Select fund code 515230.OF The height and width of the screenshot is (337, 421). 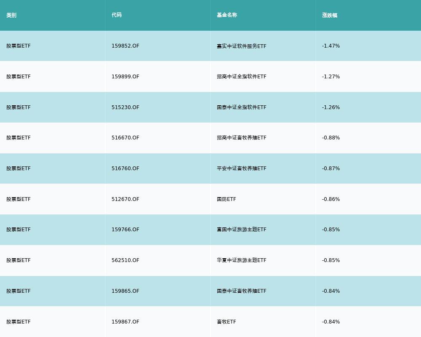pos(125,107)
